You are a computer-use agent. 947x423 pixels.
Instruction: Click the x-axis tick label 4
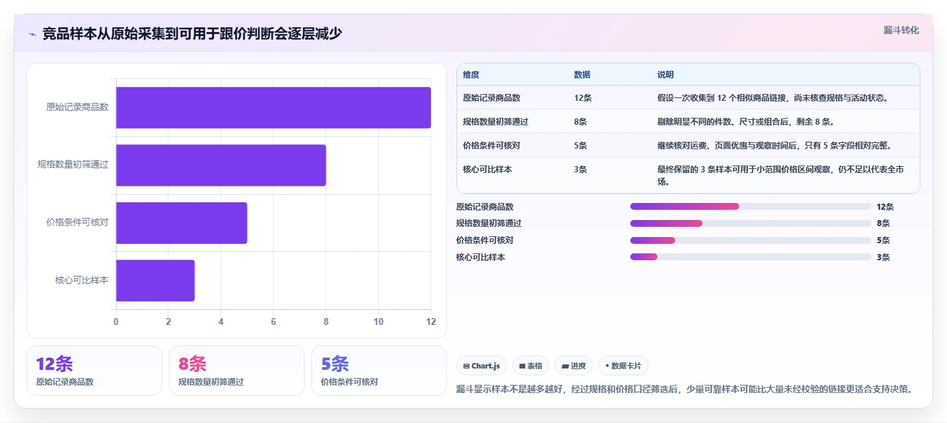(x=221, y=322)
